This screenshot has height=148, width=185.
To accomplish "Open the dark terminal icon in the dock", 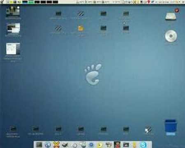I will 39,145.
